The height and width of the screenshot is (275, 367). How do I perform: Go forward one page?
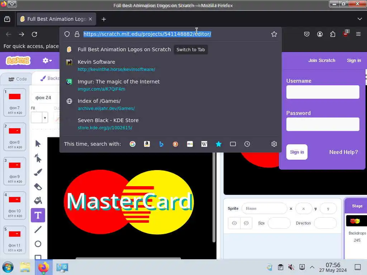pos(22,34)
